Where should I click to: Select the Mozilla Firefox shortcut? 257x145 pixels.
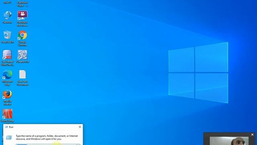pos(7,97)
